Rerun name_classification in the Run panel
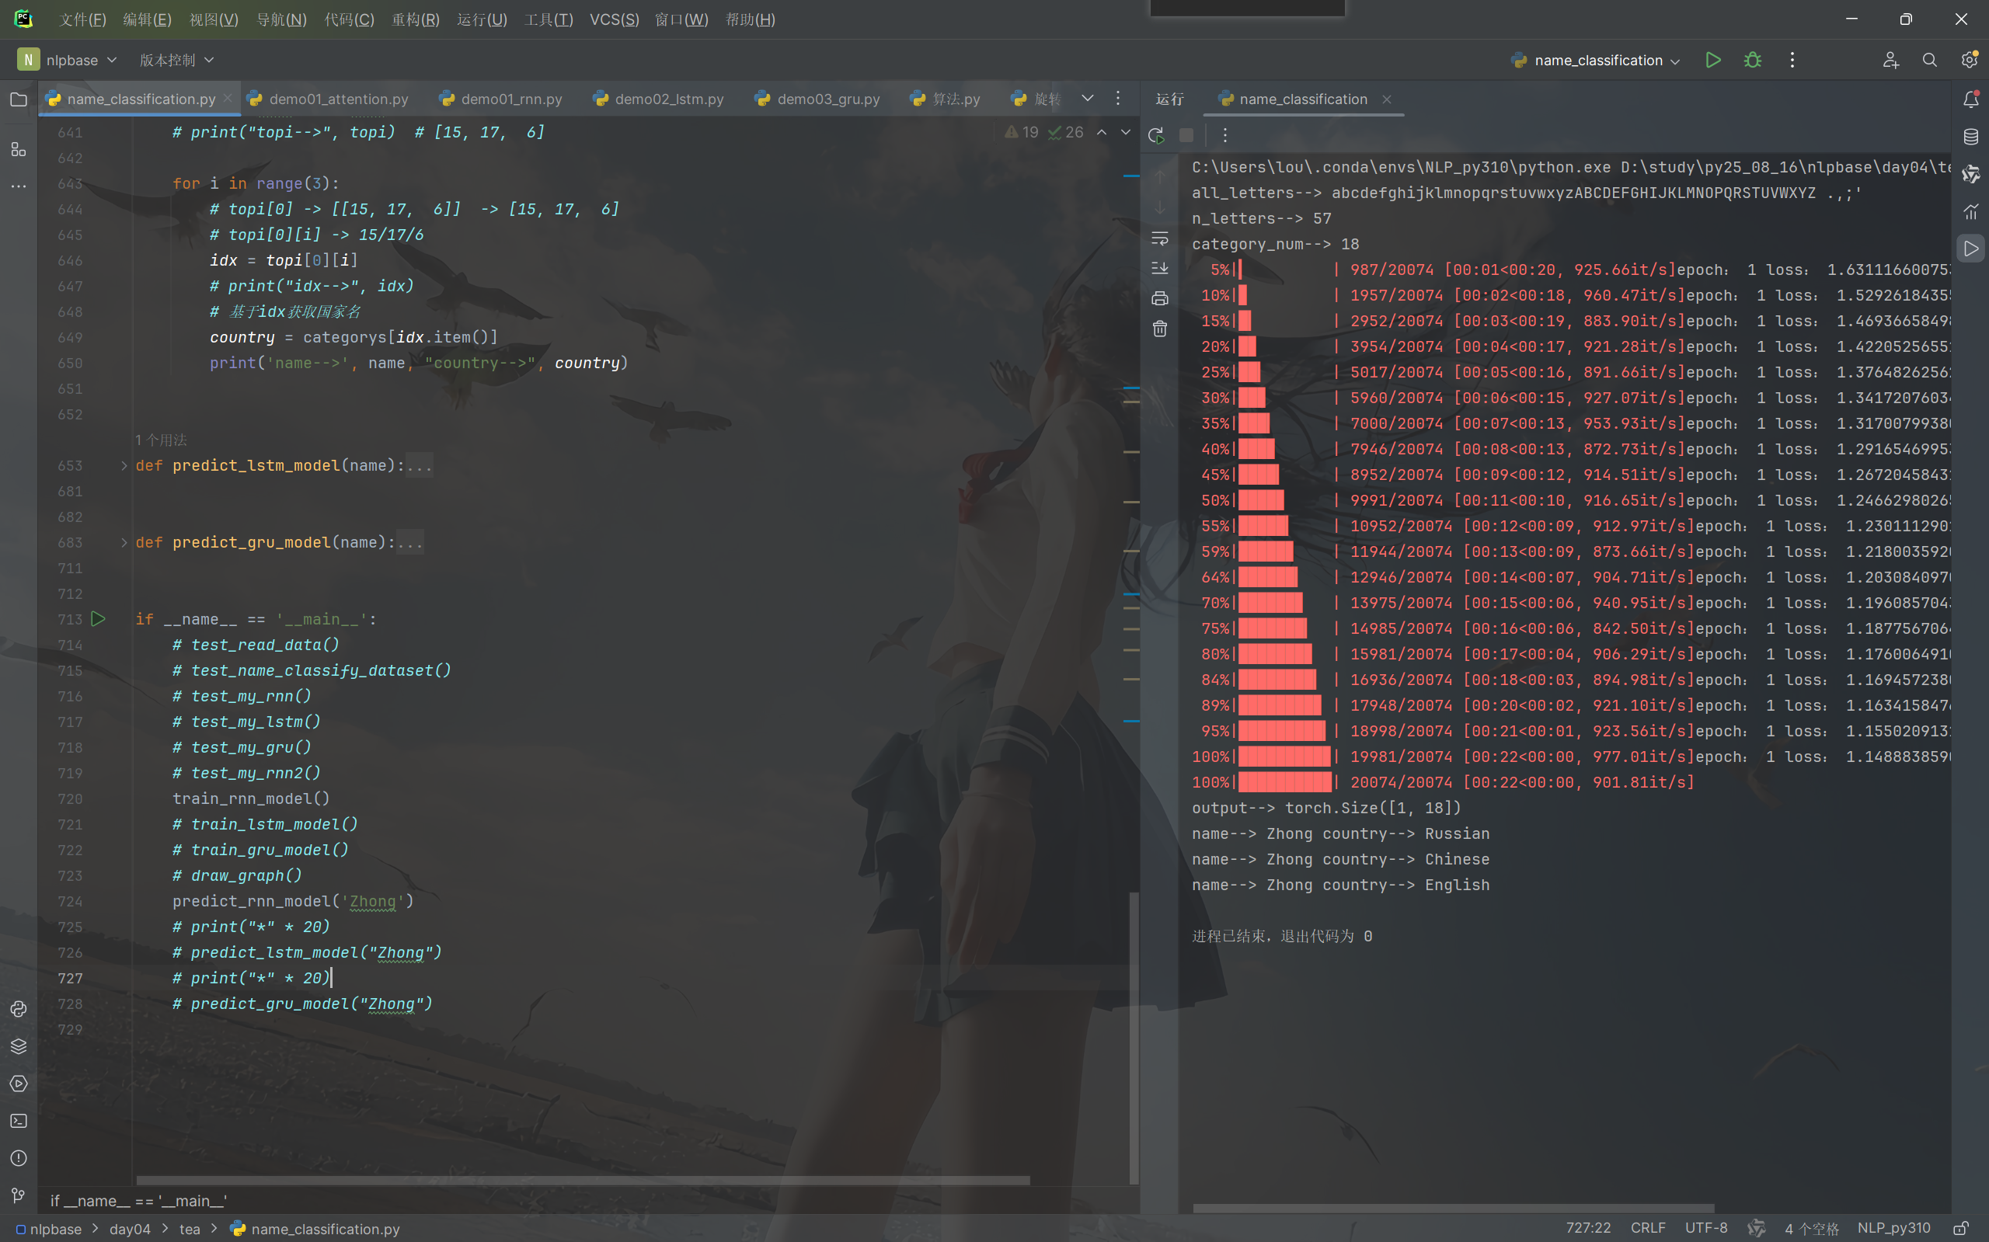The width and height of the screenshot is (1989, 1242). pyautogui.click(x=1156, y=134)
